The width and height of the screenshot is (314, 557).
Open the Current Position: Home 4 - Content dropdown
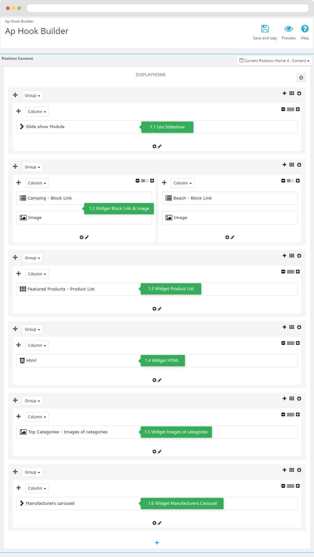[274, 60]
